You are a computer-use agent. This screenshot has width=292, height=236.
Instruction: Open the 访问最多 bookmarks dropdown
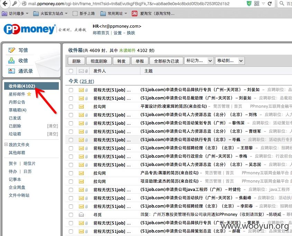[15, 14]
